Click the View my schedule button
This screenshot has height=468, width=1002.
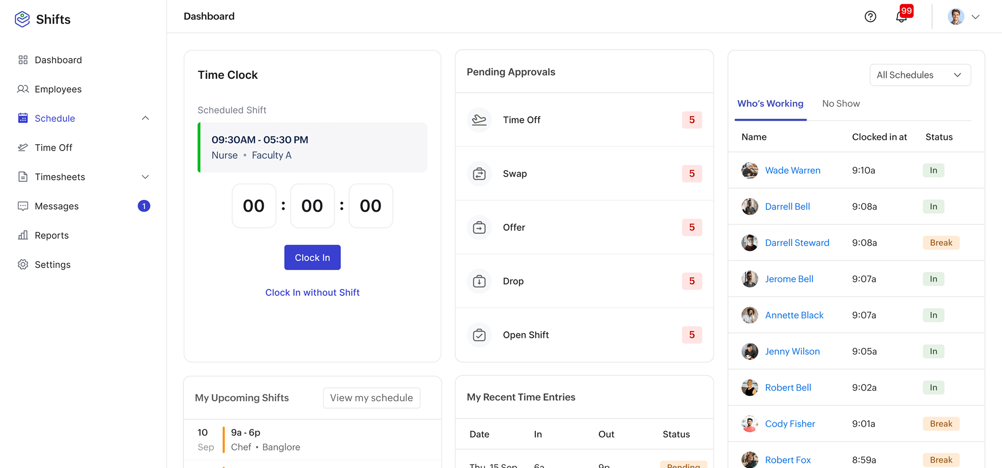(371, 398)
